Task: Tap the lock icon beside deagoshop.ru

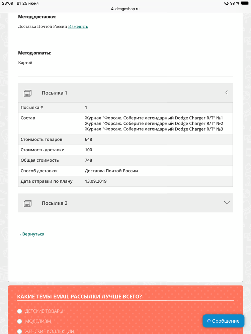Action: pos(112,9)
